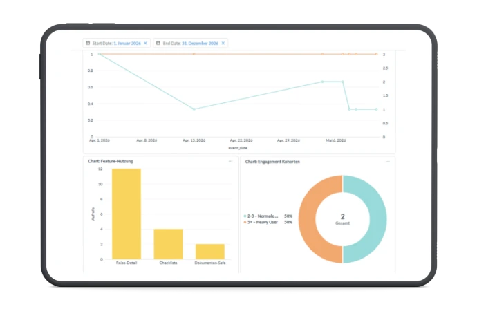Screen dimensions: 477x318
Task: Click the Aufrufe y-axis label
Action: point(93,214)
